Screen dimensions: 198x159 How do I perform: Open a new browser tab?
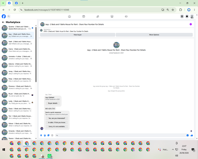point(23,3)
